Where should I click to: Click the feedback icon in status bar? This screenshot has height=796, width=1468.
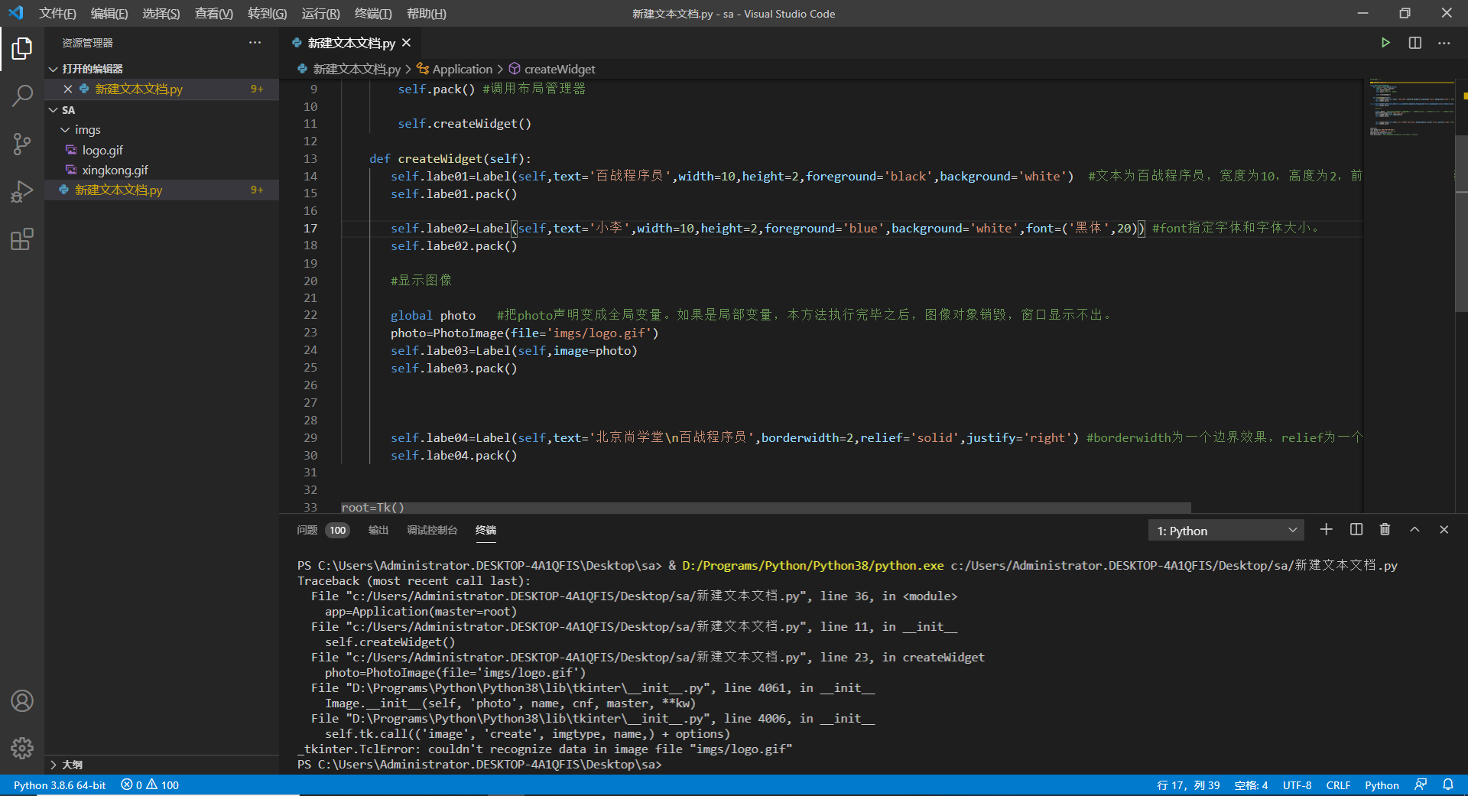(x=1421, y=785)
